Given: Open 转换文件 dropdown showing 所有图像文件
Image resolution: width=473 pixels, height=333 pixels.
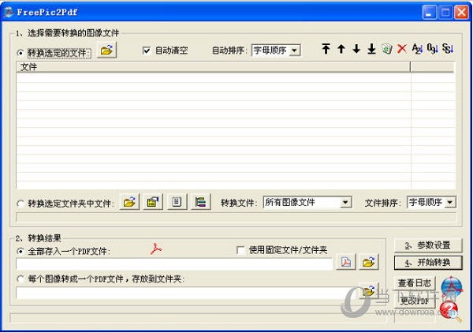Looking at the screenshot, I should [307, 202].
